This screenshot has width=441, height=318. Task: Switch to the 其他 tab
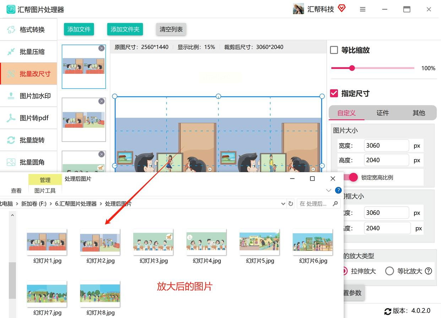point(419,113)
